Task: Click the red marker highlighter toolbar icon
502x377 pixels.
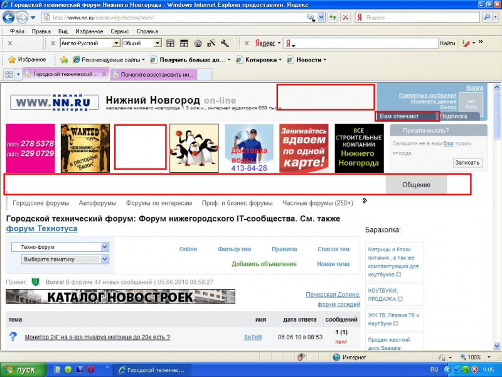Action: tap(466, 43)
